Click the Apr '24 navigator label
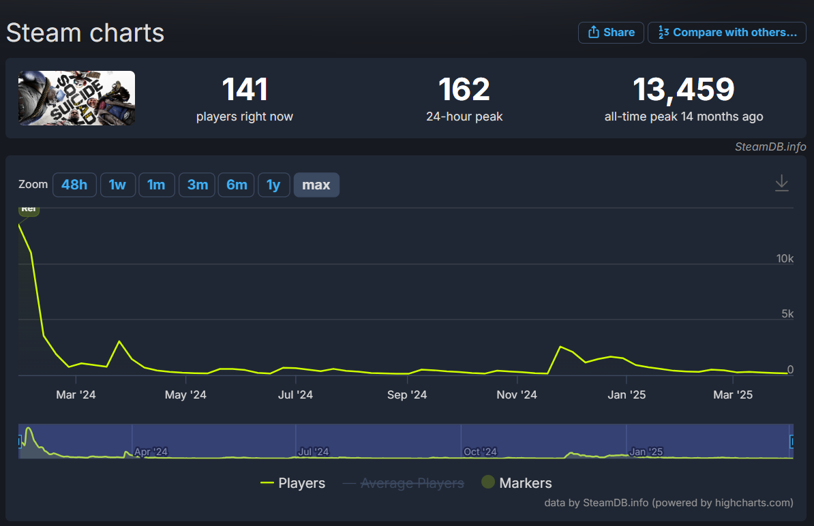This screenshot has width=814, height=526. 151,451
